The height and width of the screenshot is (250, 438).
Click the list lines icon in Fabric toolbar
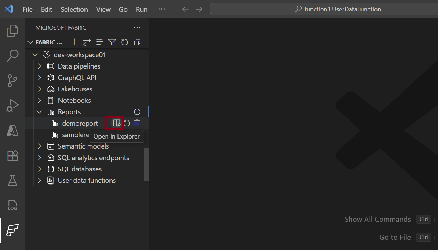pos(99,42)
